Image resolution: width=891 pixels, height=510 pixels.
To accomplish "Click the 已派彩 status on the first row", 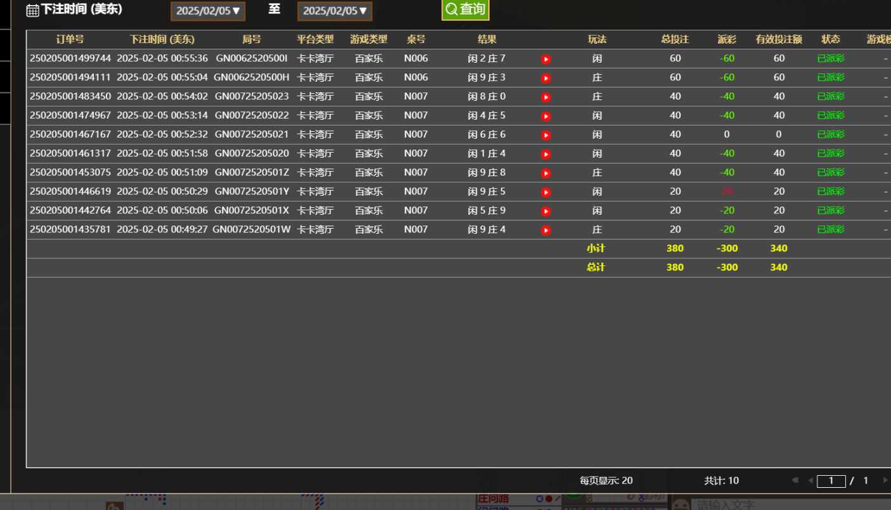I will pos(831,58).
